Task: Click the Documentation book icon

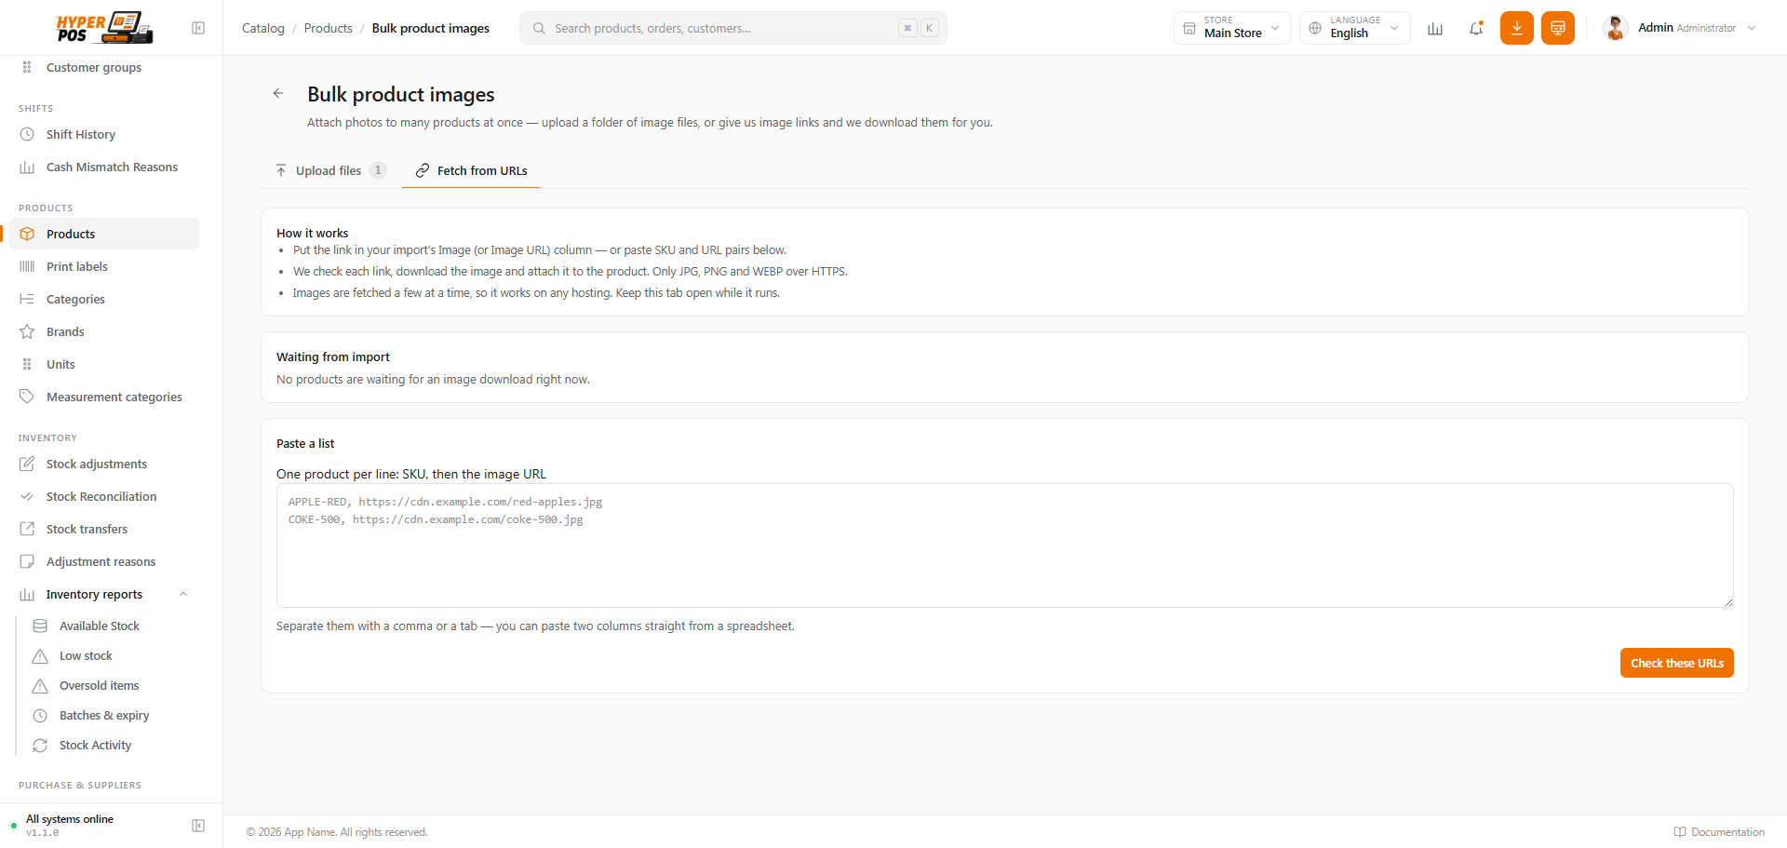Action: click(1680, 832)
